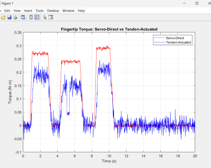
Task: Click the x-axis tick label 16
Action: [161, 156]
